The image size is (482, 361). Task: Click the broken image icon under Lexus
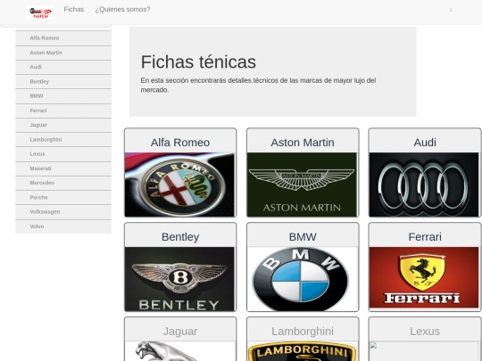click(x=373, y=346)
